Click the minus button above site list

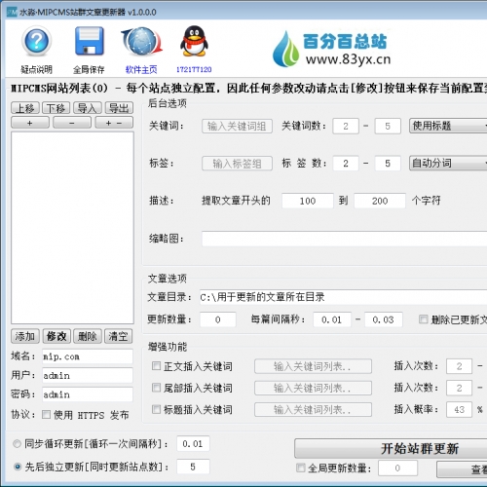(72, 123)
